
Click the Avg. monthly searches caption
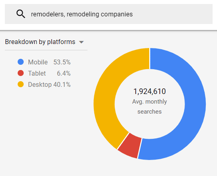(150, 106)
